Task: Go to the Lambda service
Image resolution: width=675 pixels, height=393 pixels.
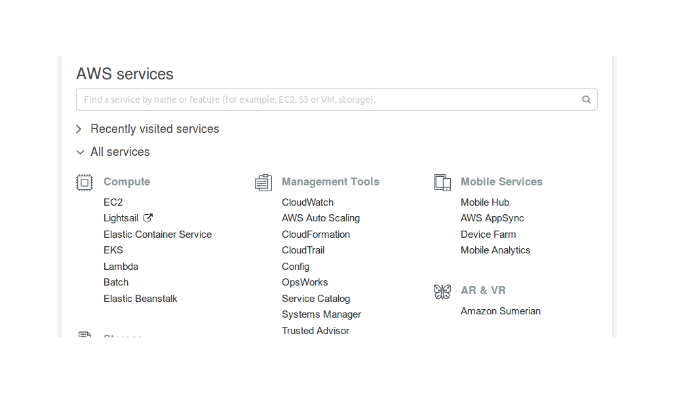Action: tap(121, 267)
